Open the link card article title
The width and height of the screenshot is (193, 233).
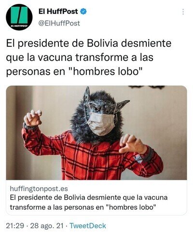[x=89, y=202]
